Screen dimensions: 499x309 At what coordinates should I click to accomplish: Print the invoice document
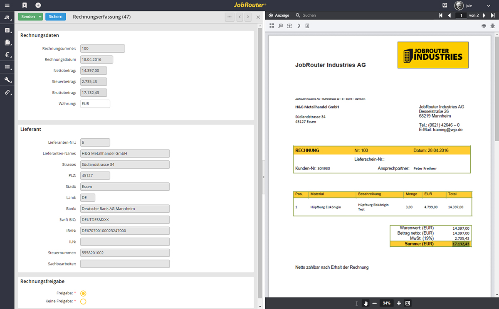[x=484, y=26]
